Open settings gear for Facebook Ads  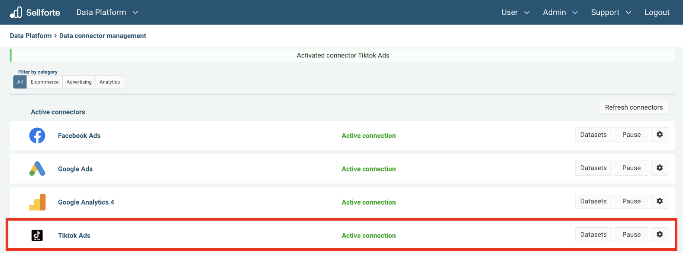point(659,135)
